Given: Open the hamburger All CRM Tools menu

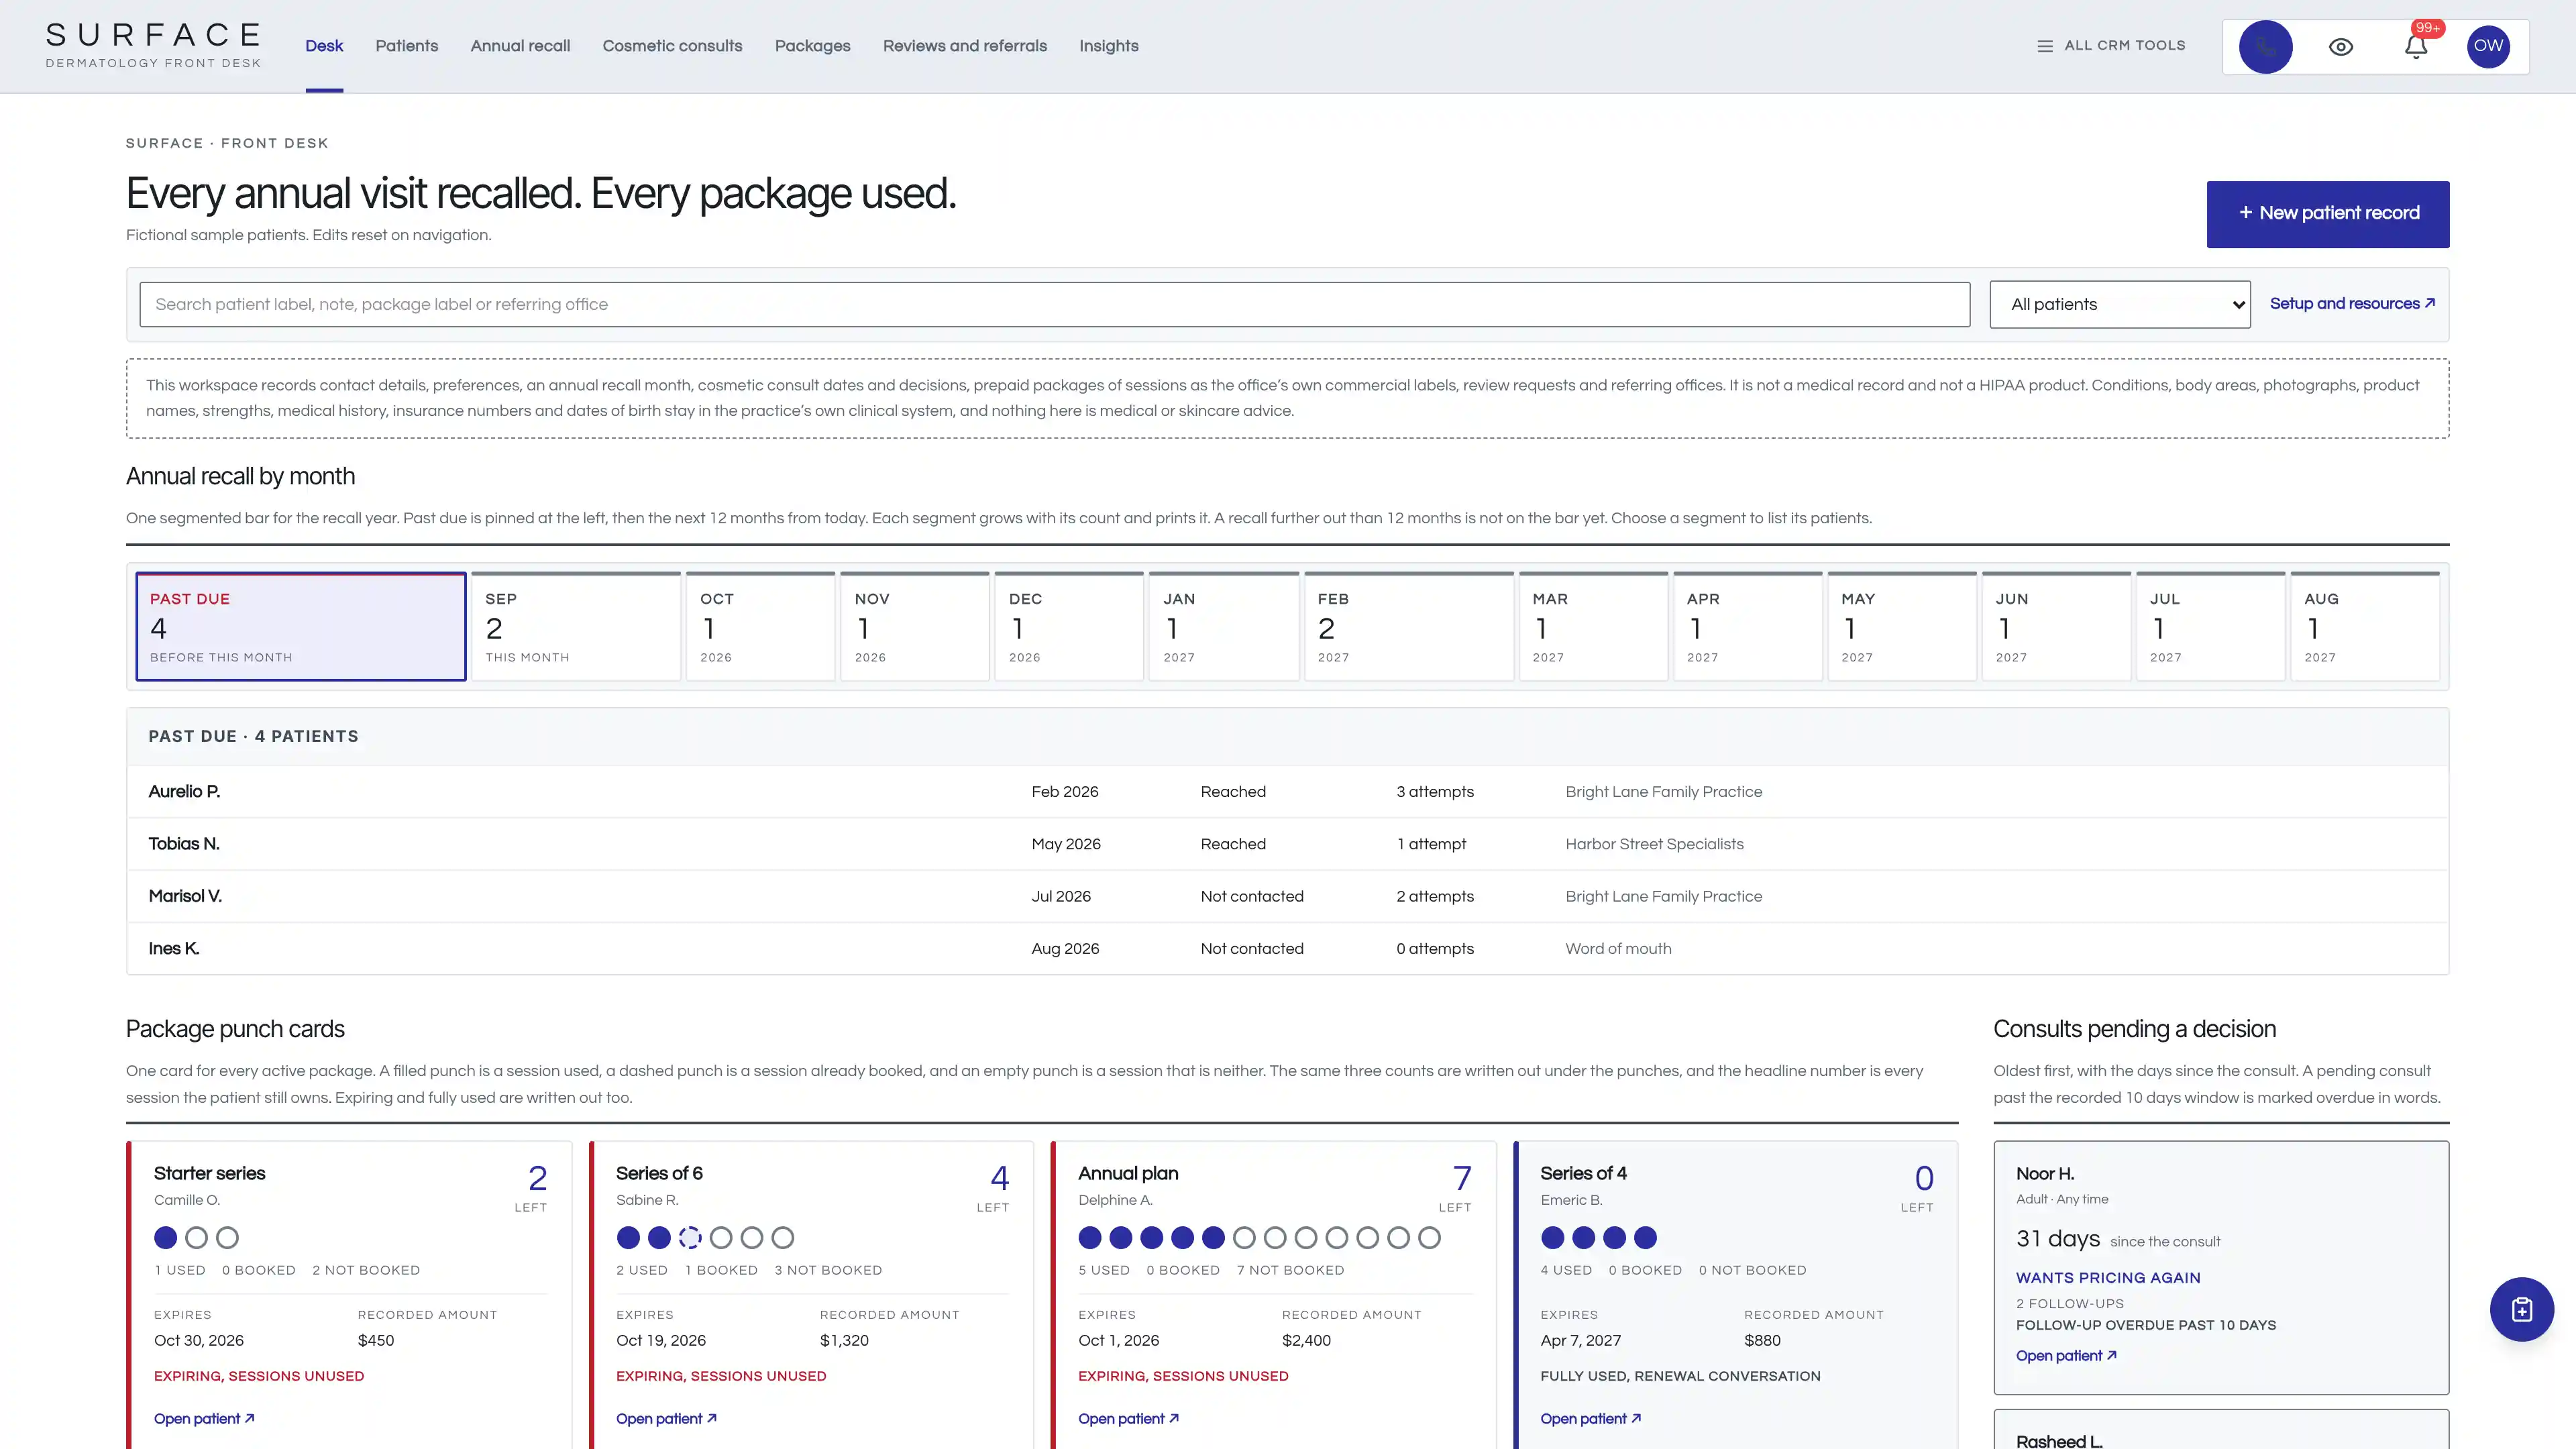Looking at the screenshot, I should coord(2111,46).
